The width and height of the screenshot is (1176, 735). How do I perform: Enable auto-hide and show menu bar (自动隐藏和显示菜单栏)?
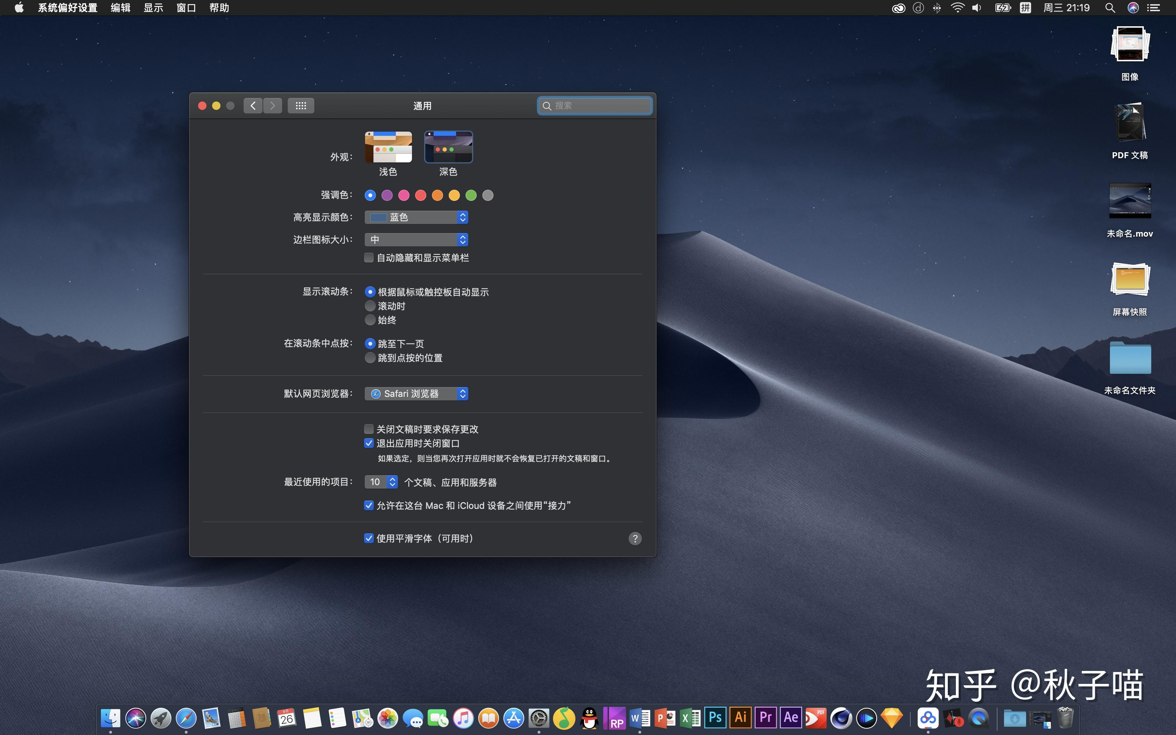pos(369,258)
